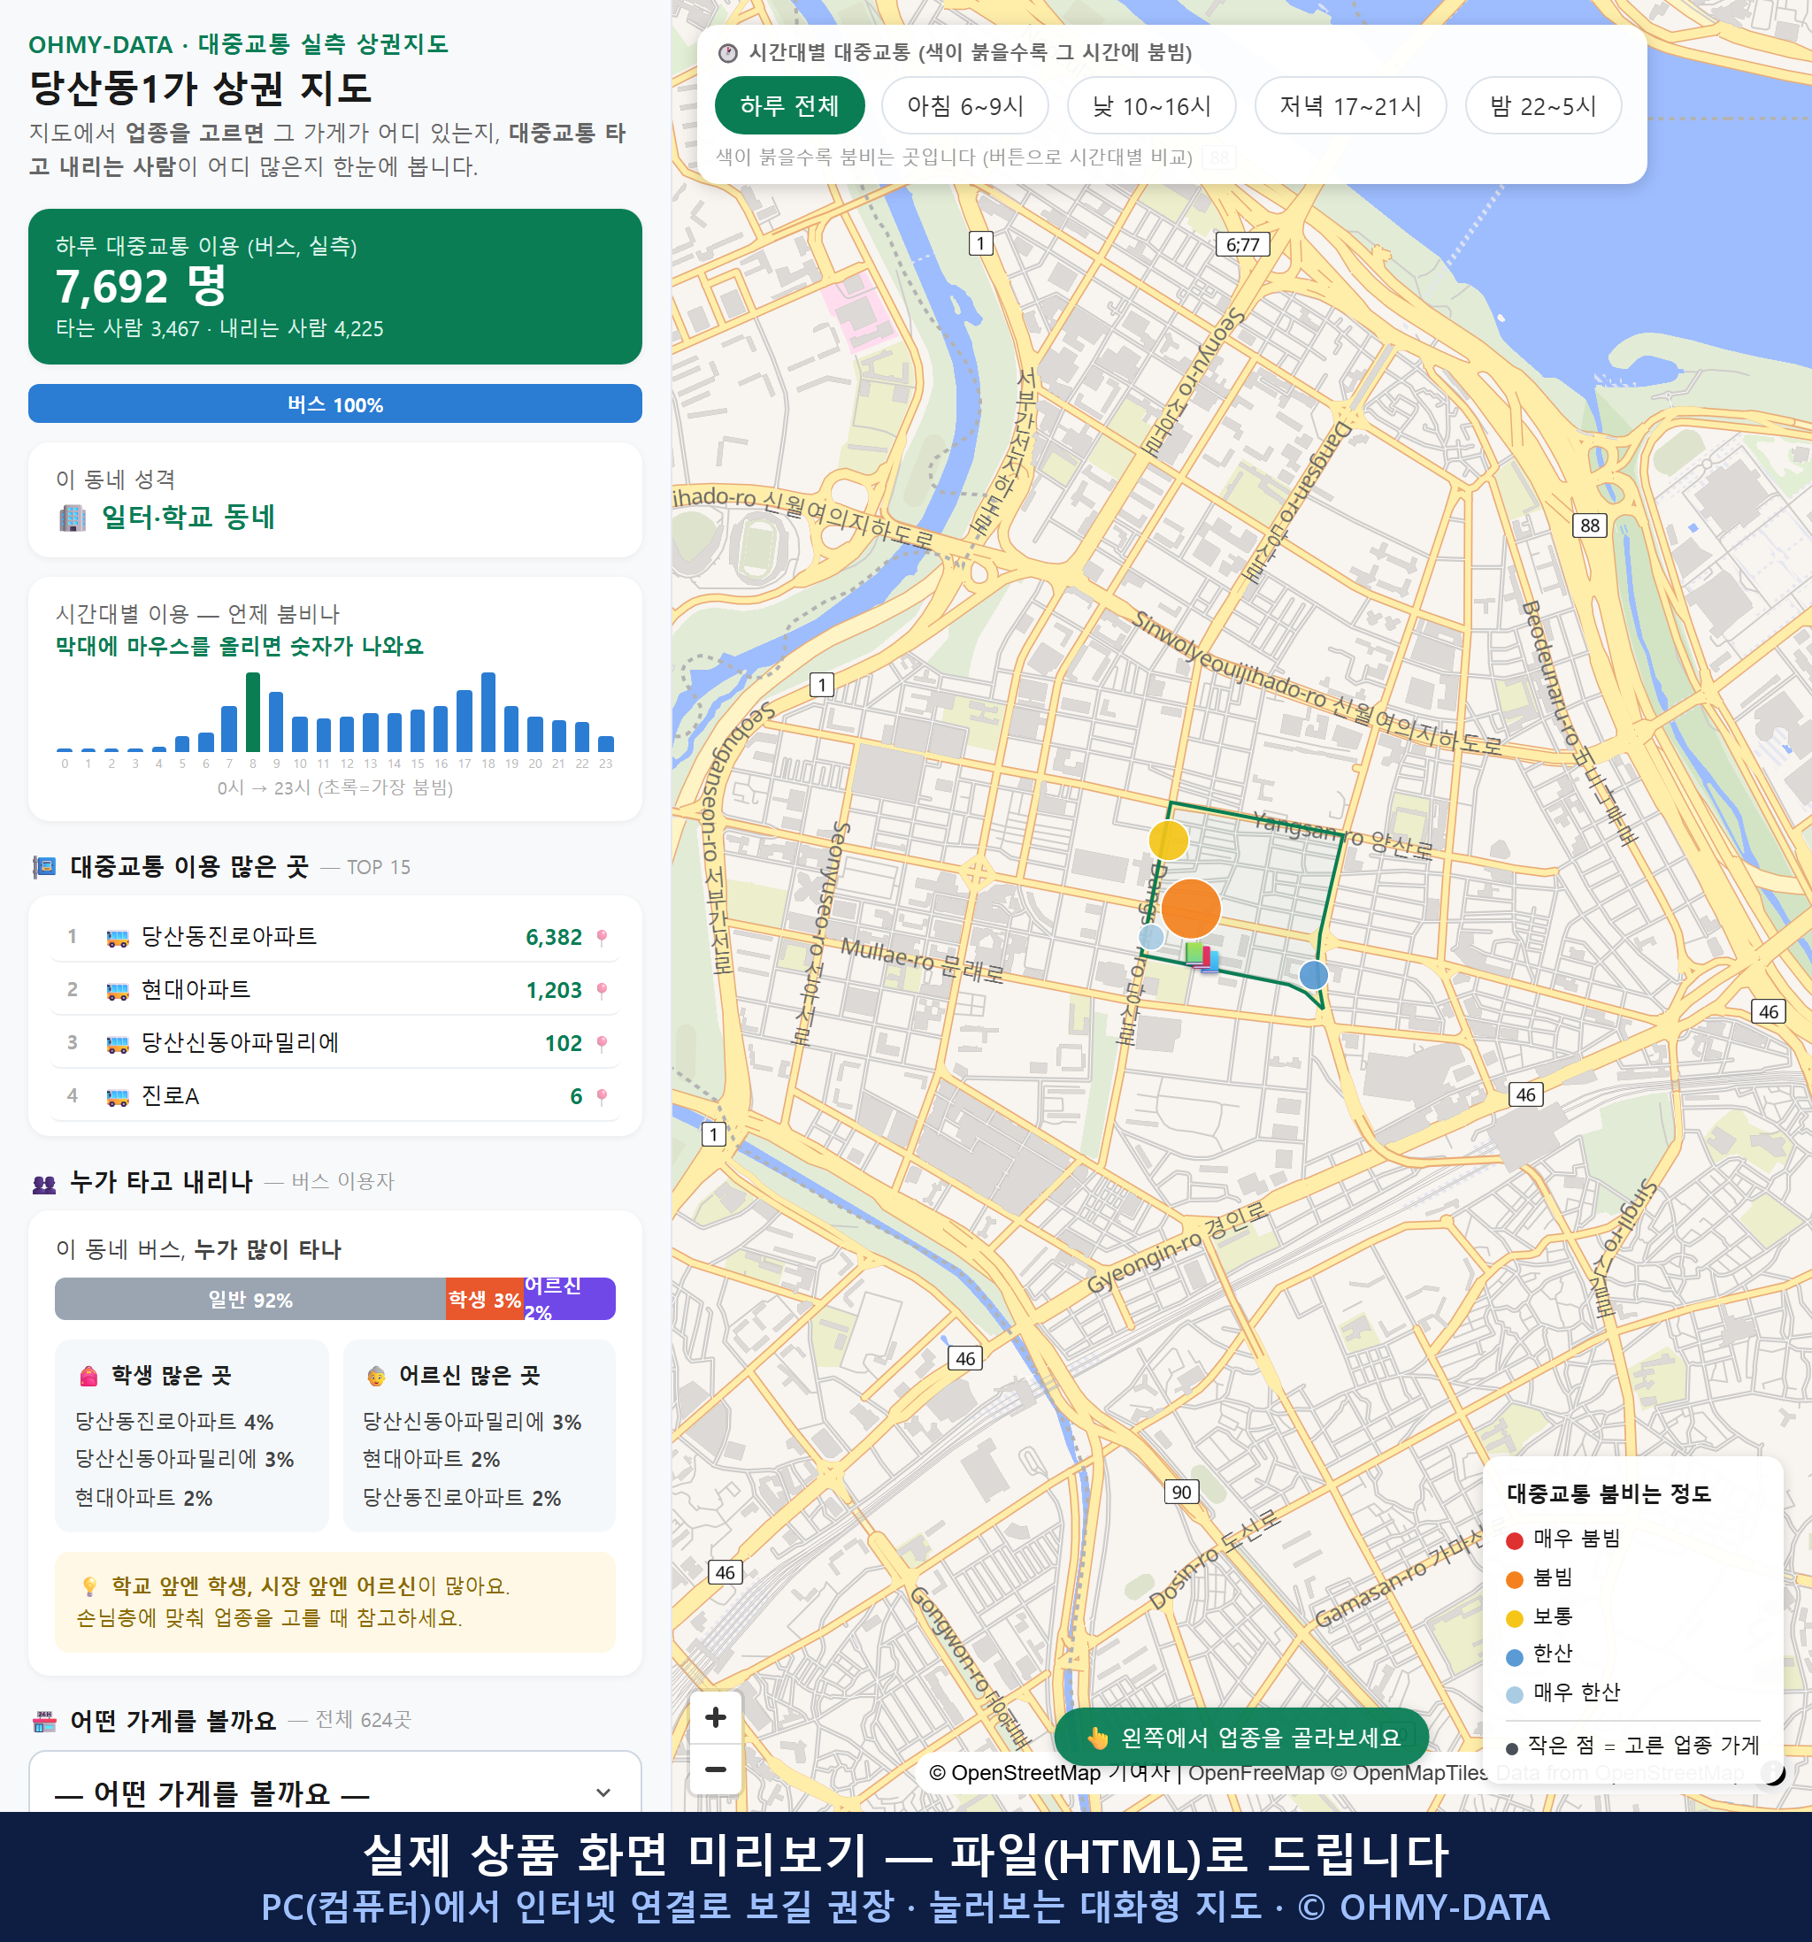Click the pin icon in the 당산동진로아파트 6,382 row
This screenshot has height=1942, width=1812.
(602, 938)
